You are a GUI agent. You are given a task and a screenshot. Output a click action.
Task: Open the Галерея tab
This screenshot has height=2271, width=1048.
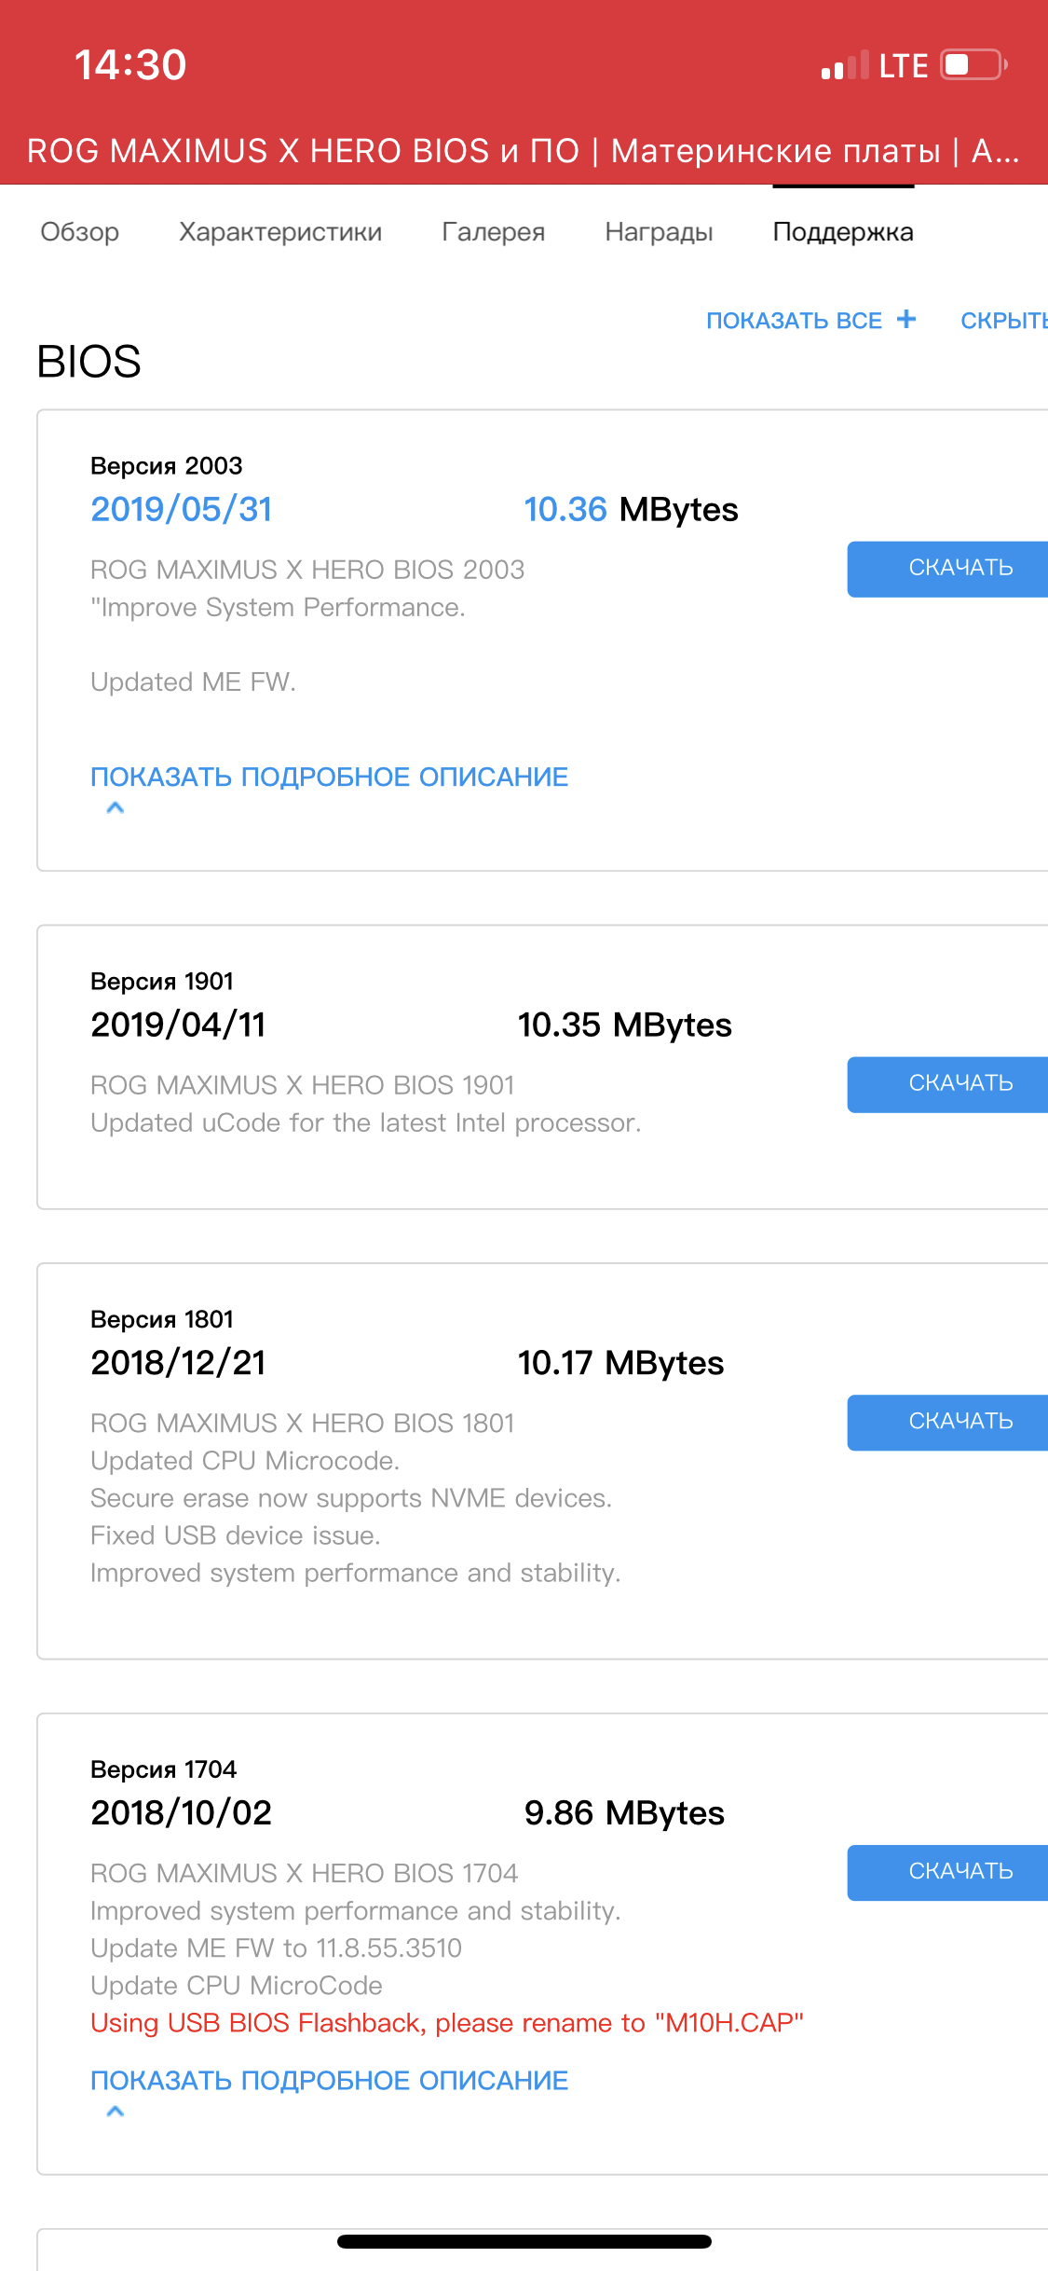493,232
